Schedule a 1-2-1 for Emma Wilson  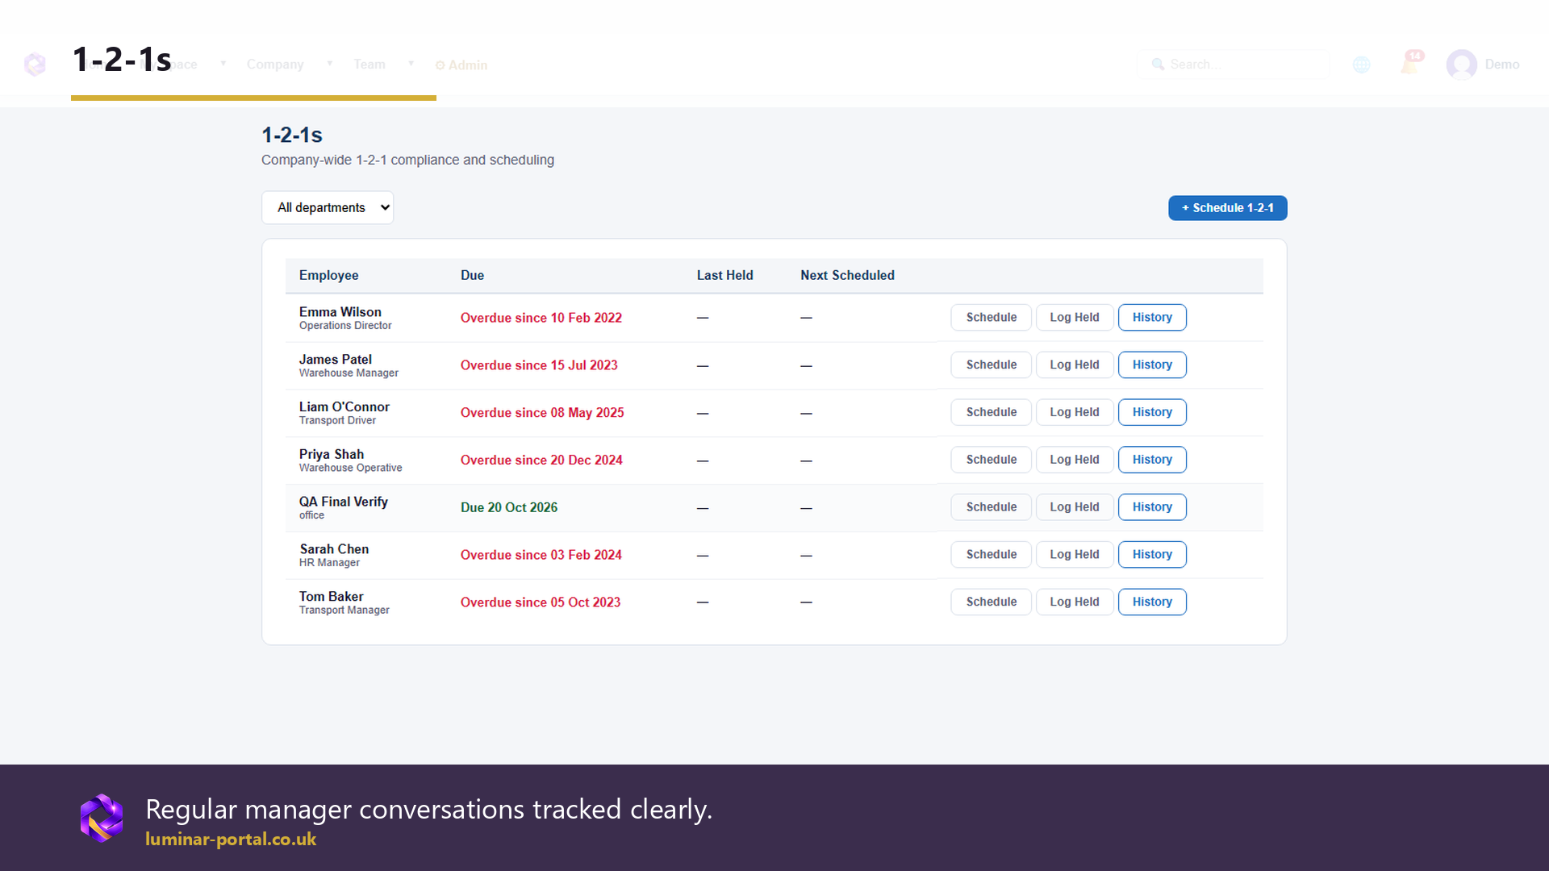(991, 318)
